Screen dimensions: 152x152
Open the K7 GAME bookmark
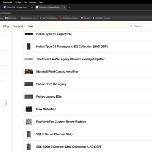(102, 18)
